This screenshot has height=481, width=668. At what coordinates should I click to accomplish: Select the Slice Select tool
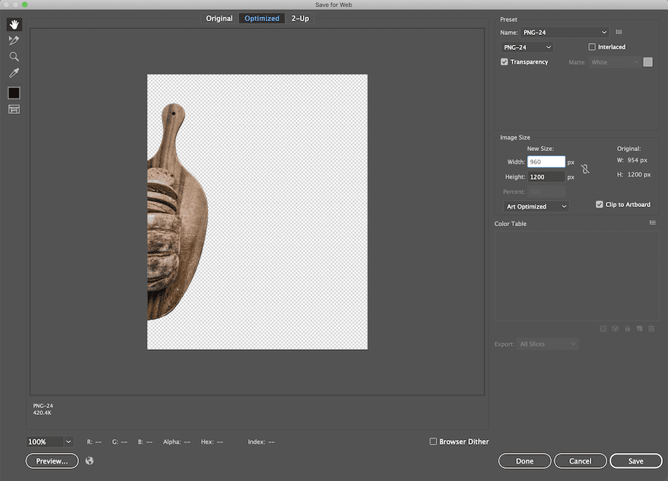[14, 41]
